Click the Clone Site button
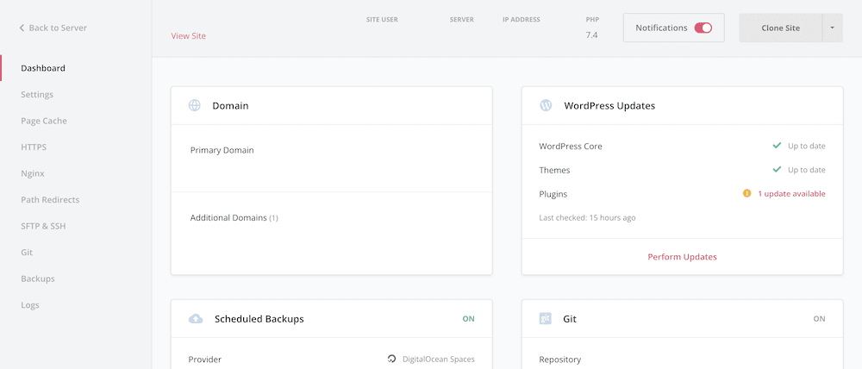 coord(781,28)
